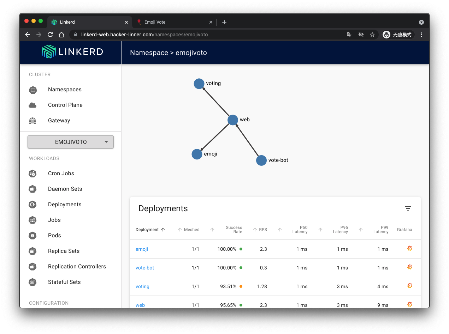Click the 9 ms P99 latency of web
Viewport: 449px width, 334px height.
click(383, 305)
